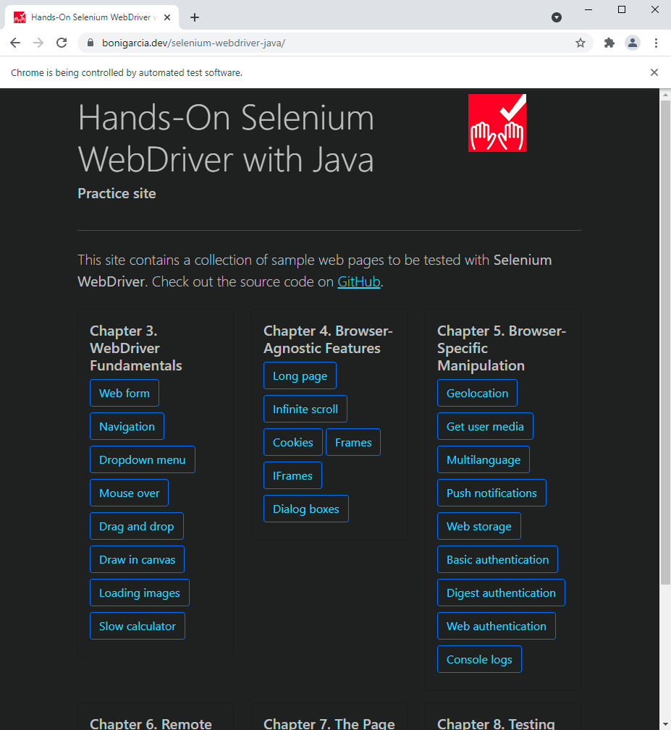Follow the GitHub link
Viewport: 671px width, 730px height.
click(x=358, y=282)
